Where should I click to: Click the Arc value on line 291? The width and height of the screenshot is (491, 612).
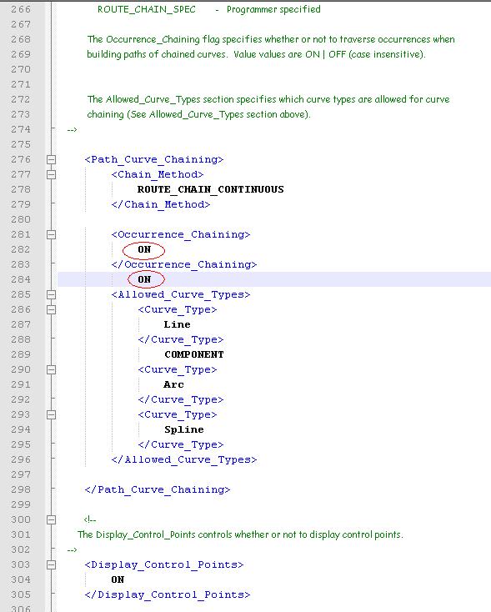point(173,384)
